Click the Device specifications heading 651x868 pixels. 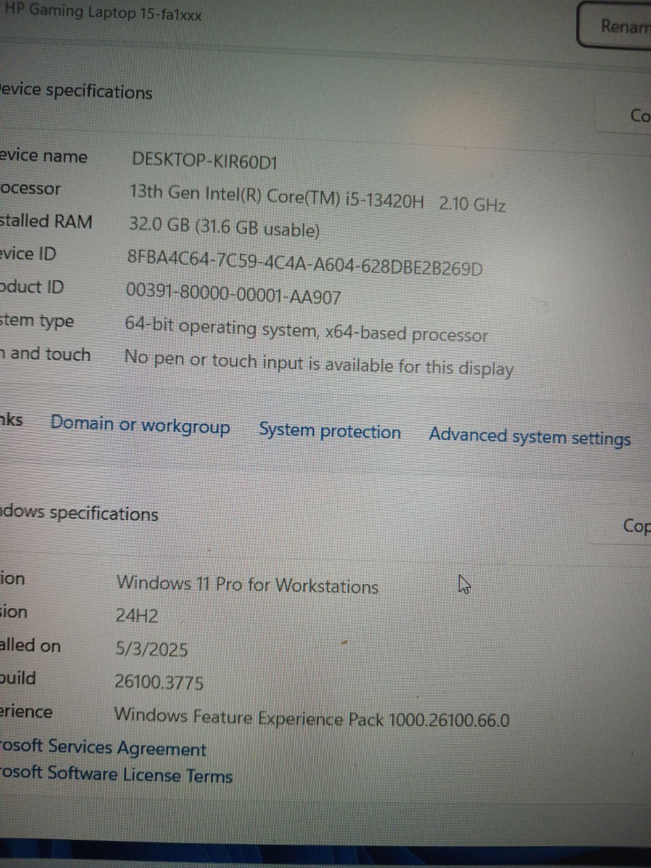(76, 91)
